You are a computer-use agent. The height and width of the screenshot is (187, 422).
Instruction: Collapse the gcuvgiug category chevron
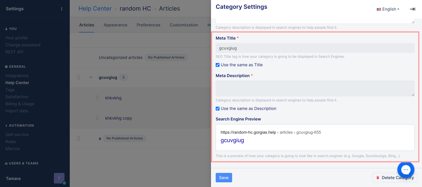point(91,77)
